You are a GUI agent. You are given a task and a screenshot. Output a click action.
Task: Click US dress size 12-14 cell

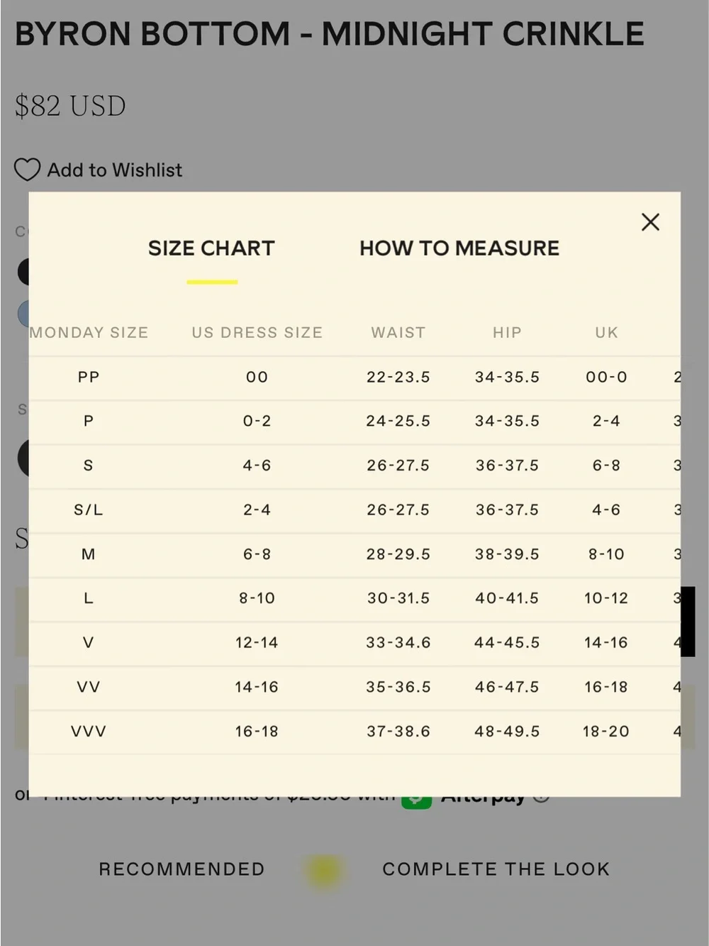point(257,643)
